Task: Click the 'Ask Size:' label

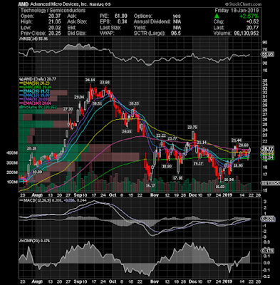Action: pyautogui.click(x=78, y=21)
